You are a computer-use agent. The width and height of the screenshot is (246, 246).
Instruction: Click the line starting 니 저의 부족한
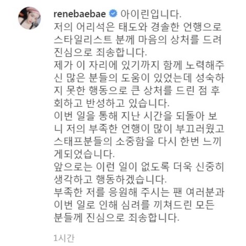pos(139,129)
